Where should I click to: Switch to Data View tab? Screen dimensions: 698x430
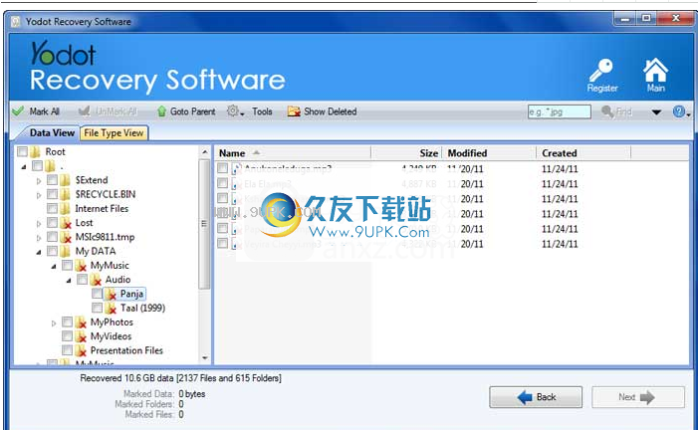click(52, 132)
